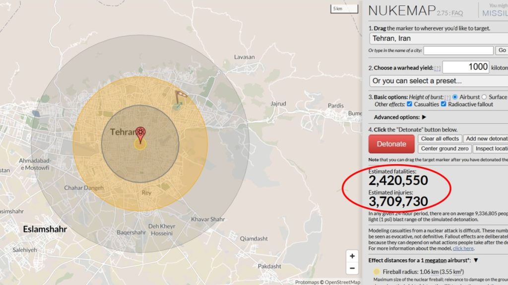The height and width of the screenshot is (285, 508).
Task: Open the Tehran, Iran location dropdown
Action: coord(439,39)
